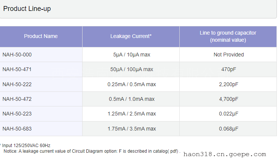This screenshot has width=278, height=161.
Task: Click the 50μA / 100μA max value
Action: 131,69
